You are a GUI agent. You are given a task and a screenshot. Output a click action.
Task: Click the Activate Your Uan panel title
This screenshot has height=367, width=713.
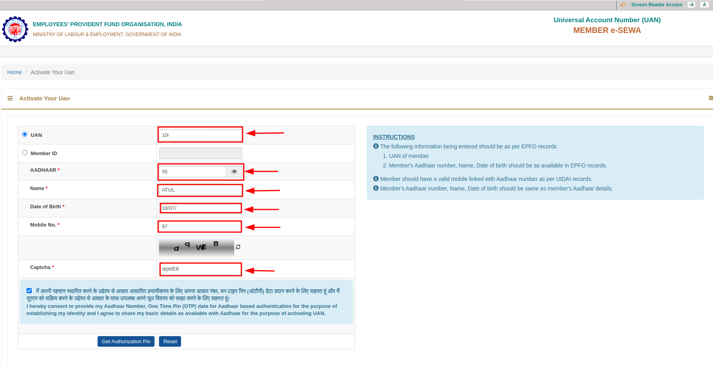(44, 98)
